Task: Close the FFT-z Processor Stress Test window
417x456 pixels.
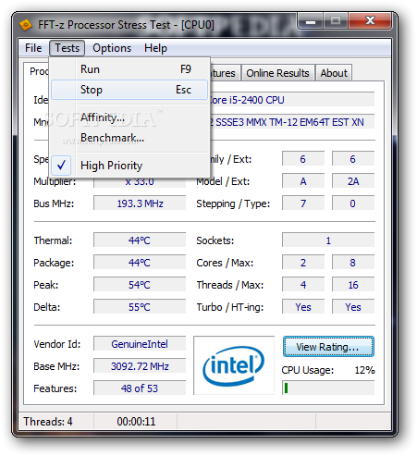Action: 370,21
